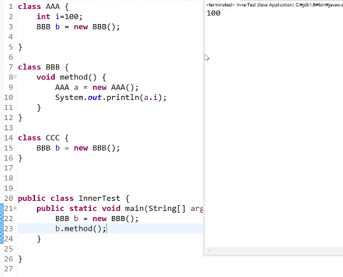Viewport: 343px width, 277px height.
Task: Click 'BBB b = new BBB();' on line 15
Action: pyautogui.click(x=78, y=148)
